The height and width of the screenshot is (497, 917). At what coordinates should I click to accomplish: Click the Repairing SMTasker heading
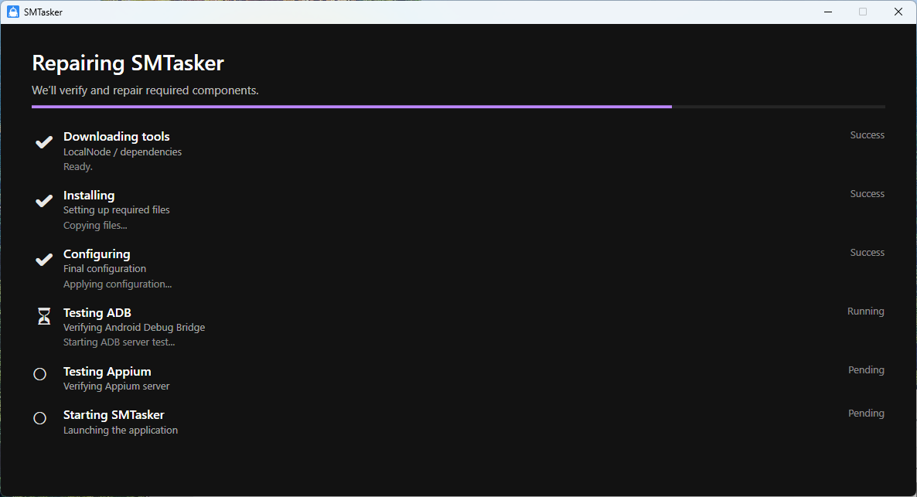[x=128, y=63]
